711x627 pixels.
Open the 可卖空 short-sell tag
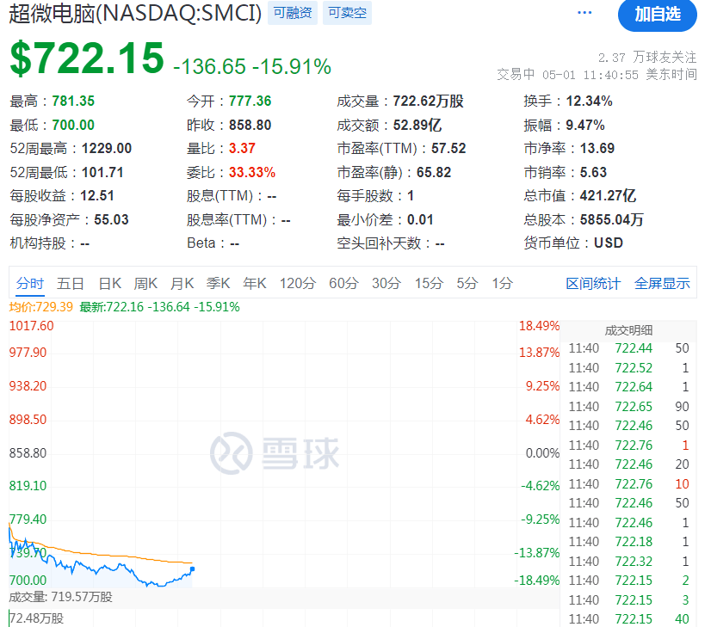tap(346, 13)
